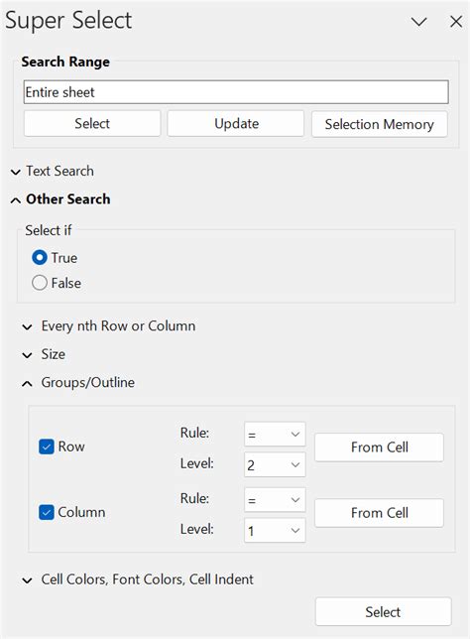Click the Search Range heading
470x639 pixels.
[65, 62]
